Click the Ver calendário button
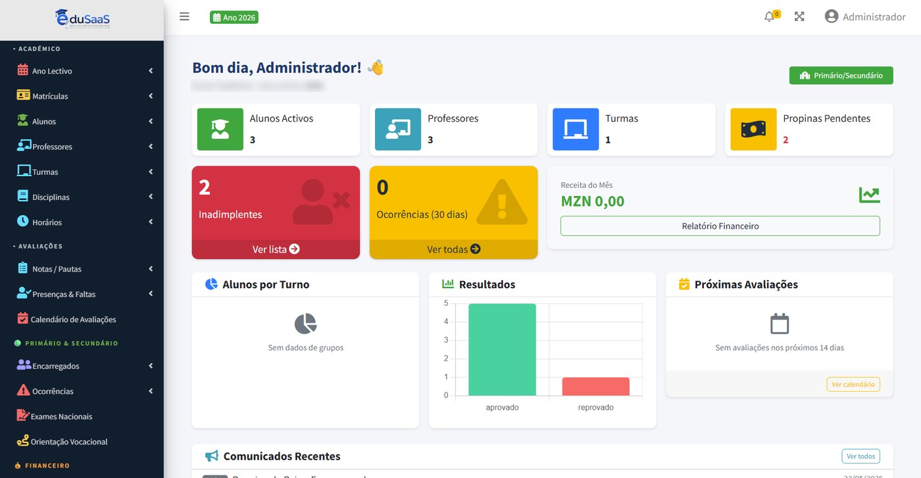Image resolution: width=921 pixels, height=478 pixels. click(853, 384)
